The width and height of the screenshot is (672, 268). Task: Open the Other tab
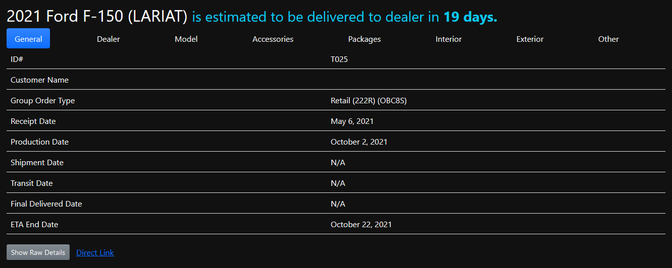click(608, 39)
